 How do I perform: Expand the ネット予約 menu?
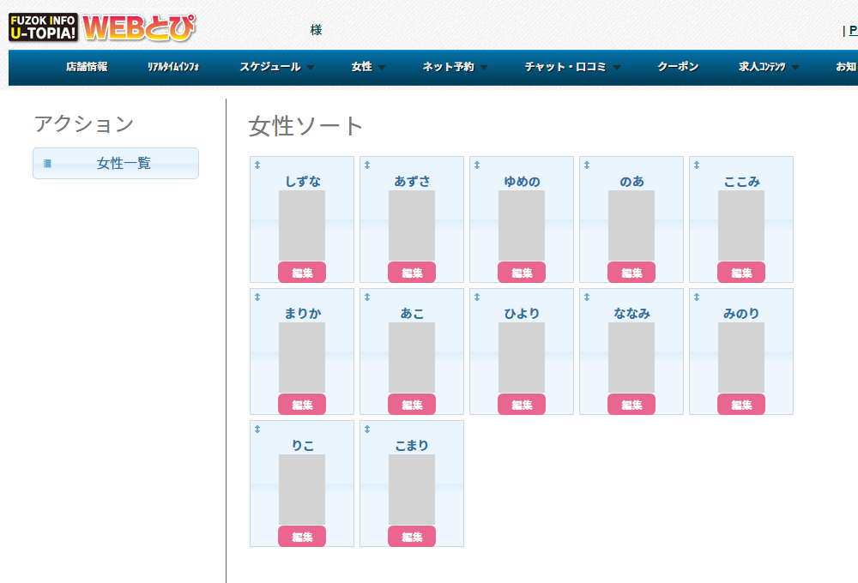pyautogui.click(x=455, y=67)
